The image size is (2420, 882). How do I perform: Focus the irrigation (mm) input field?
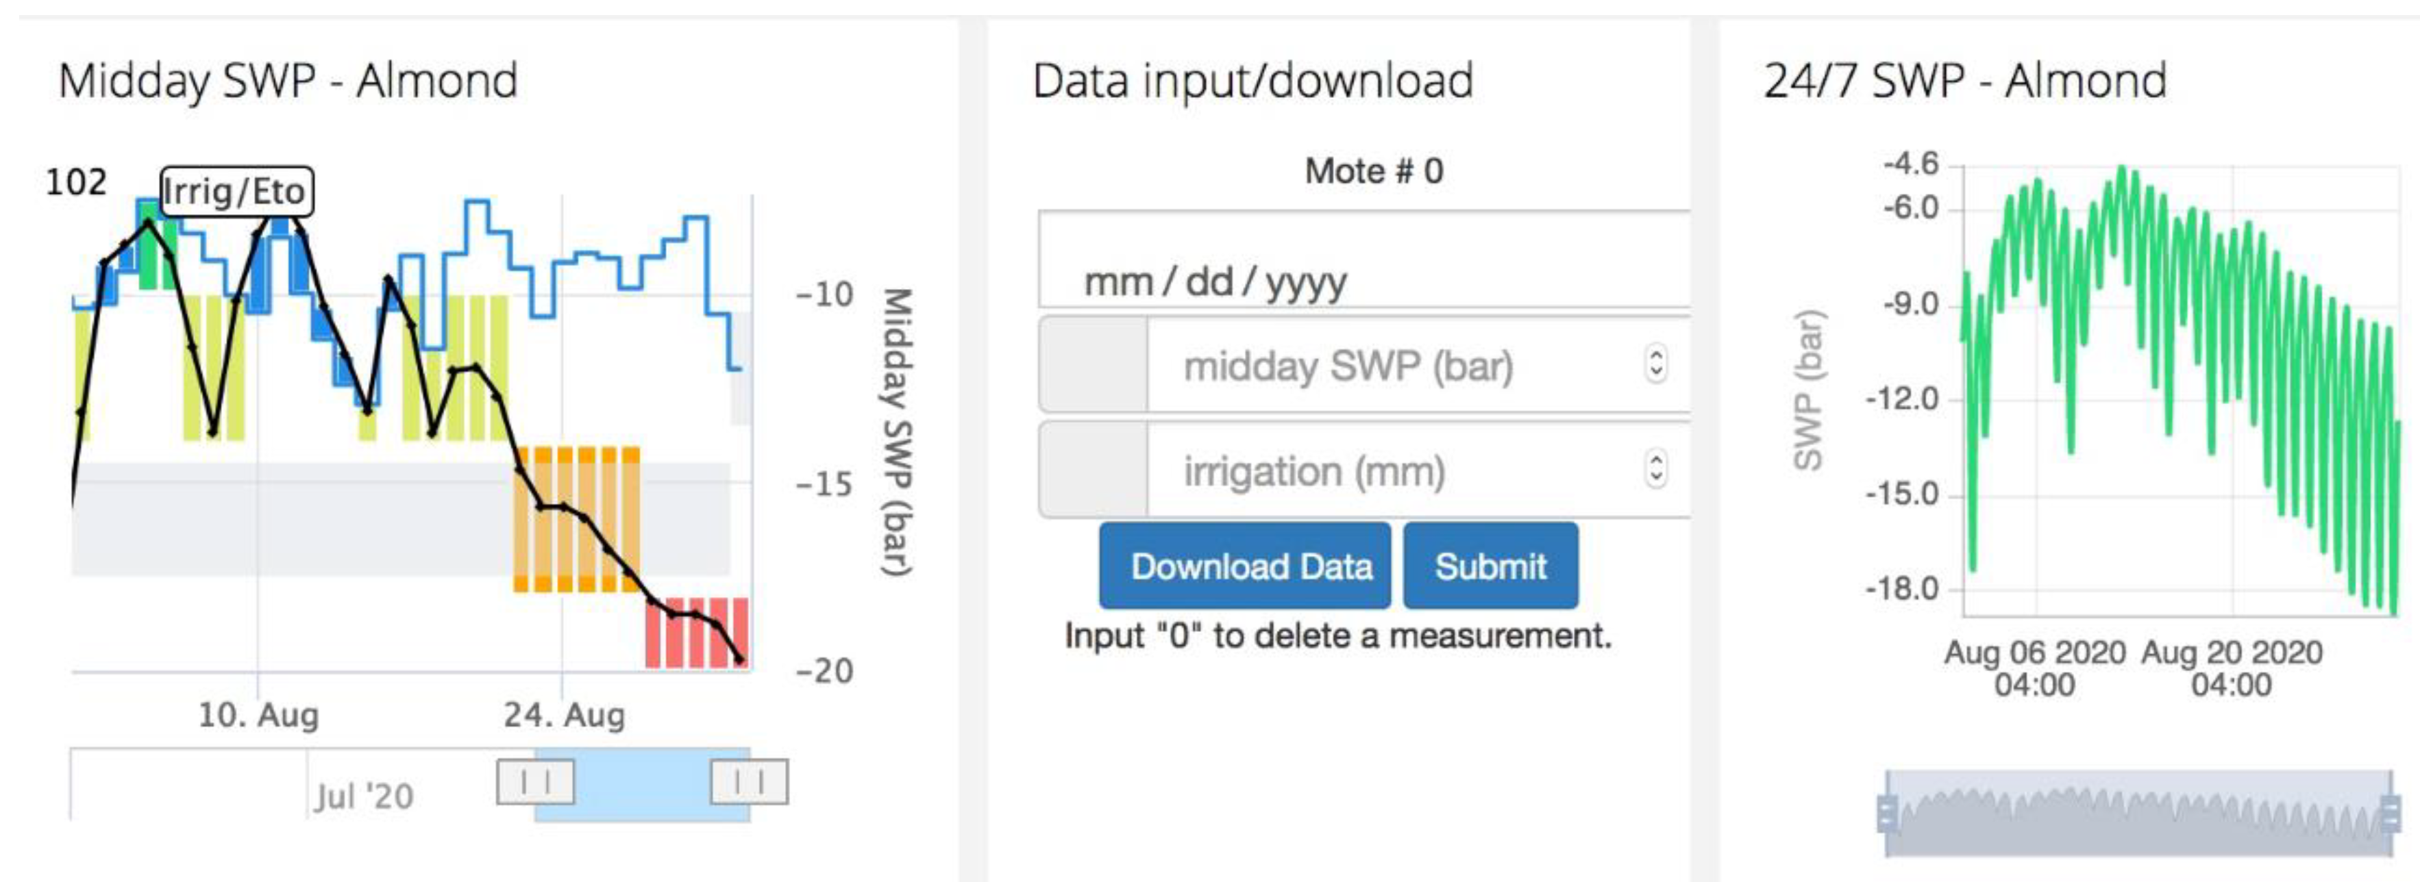1390,470
